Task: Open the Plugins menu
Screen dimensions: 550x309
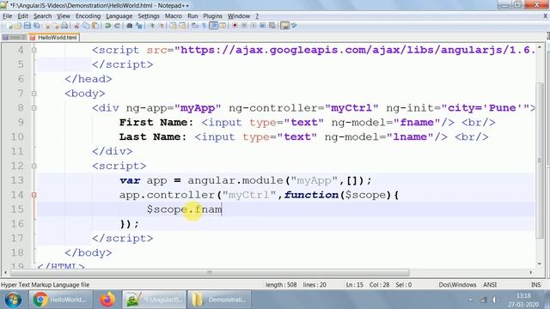Action: 212,16
